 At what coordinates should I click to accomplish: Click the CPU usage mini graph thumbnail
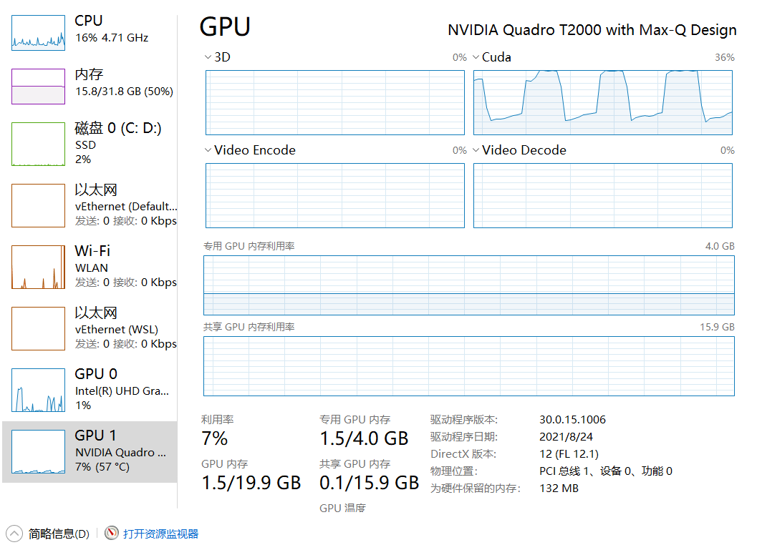coord(38,32)
